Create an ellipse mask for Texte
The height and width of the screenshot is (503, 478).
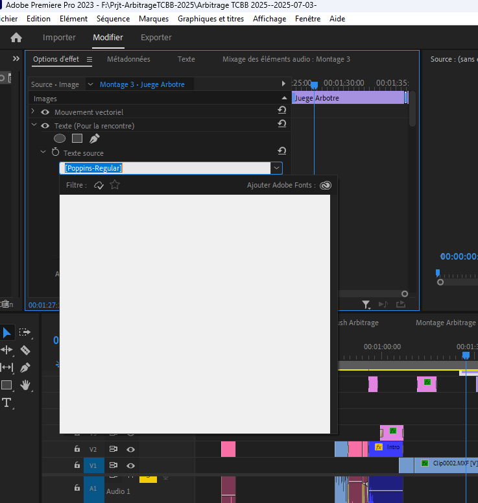tap(60, 139)
